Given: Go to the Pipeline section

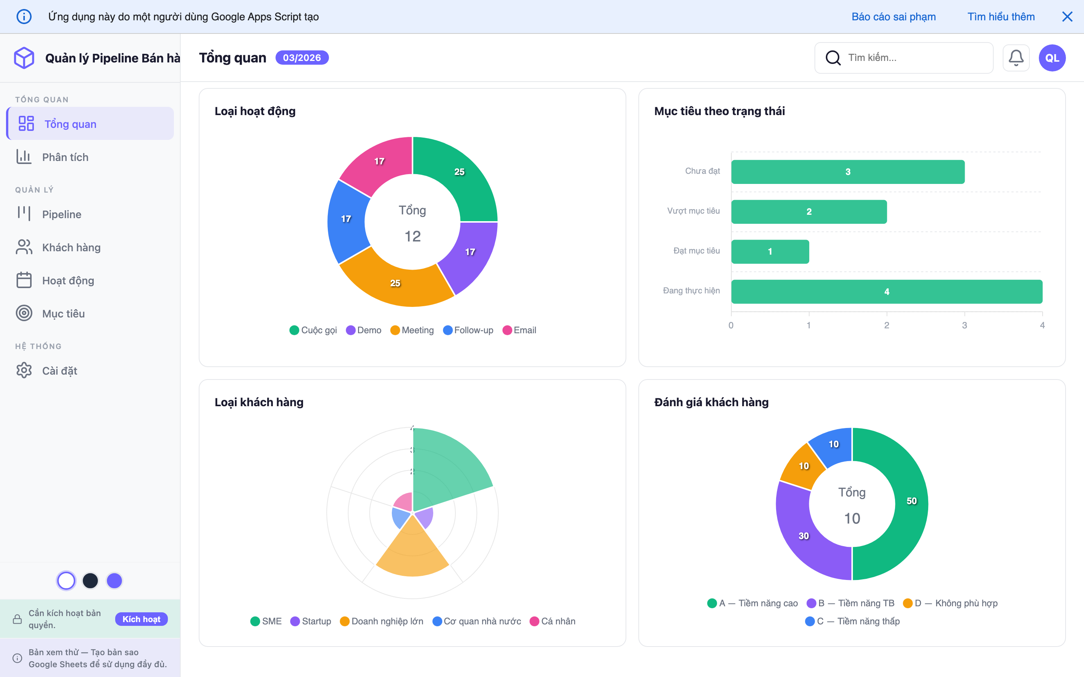Looking at the screenshot, I should (61, 214).
